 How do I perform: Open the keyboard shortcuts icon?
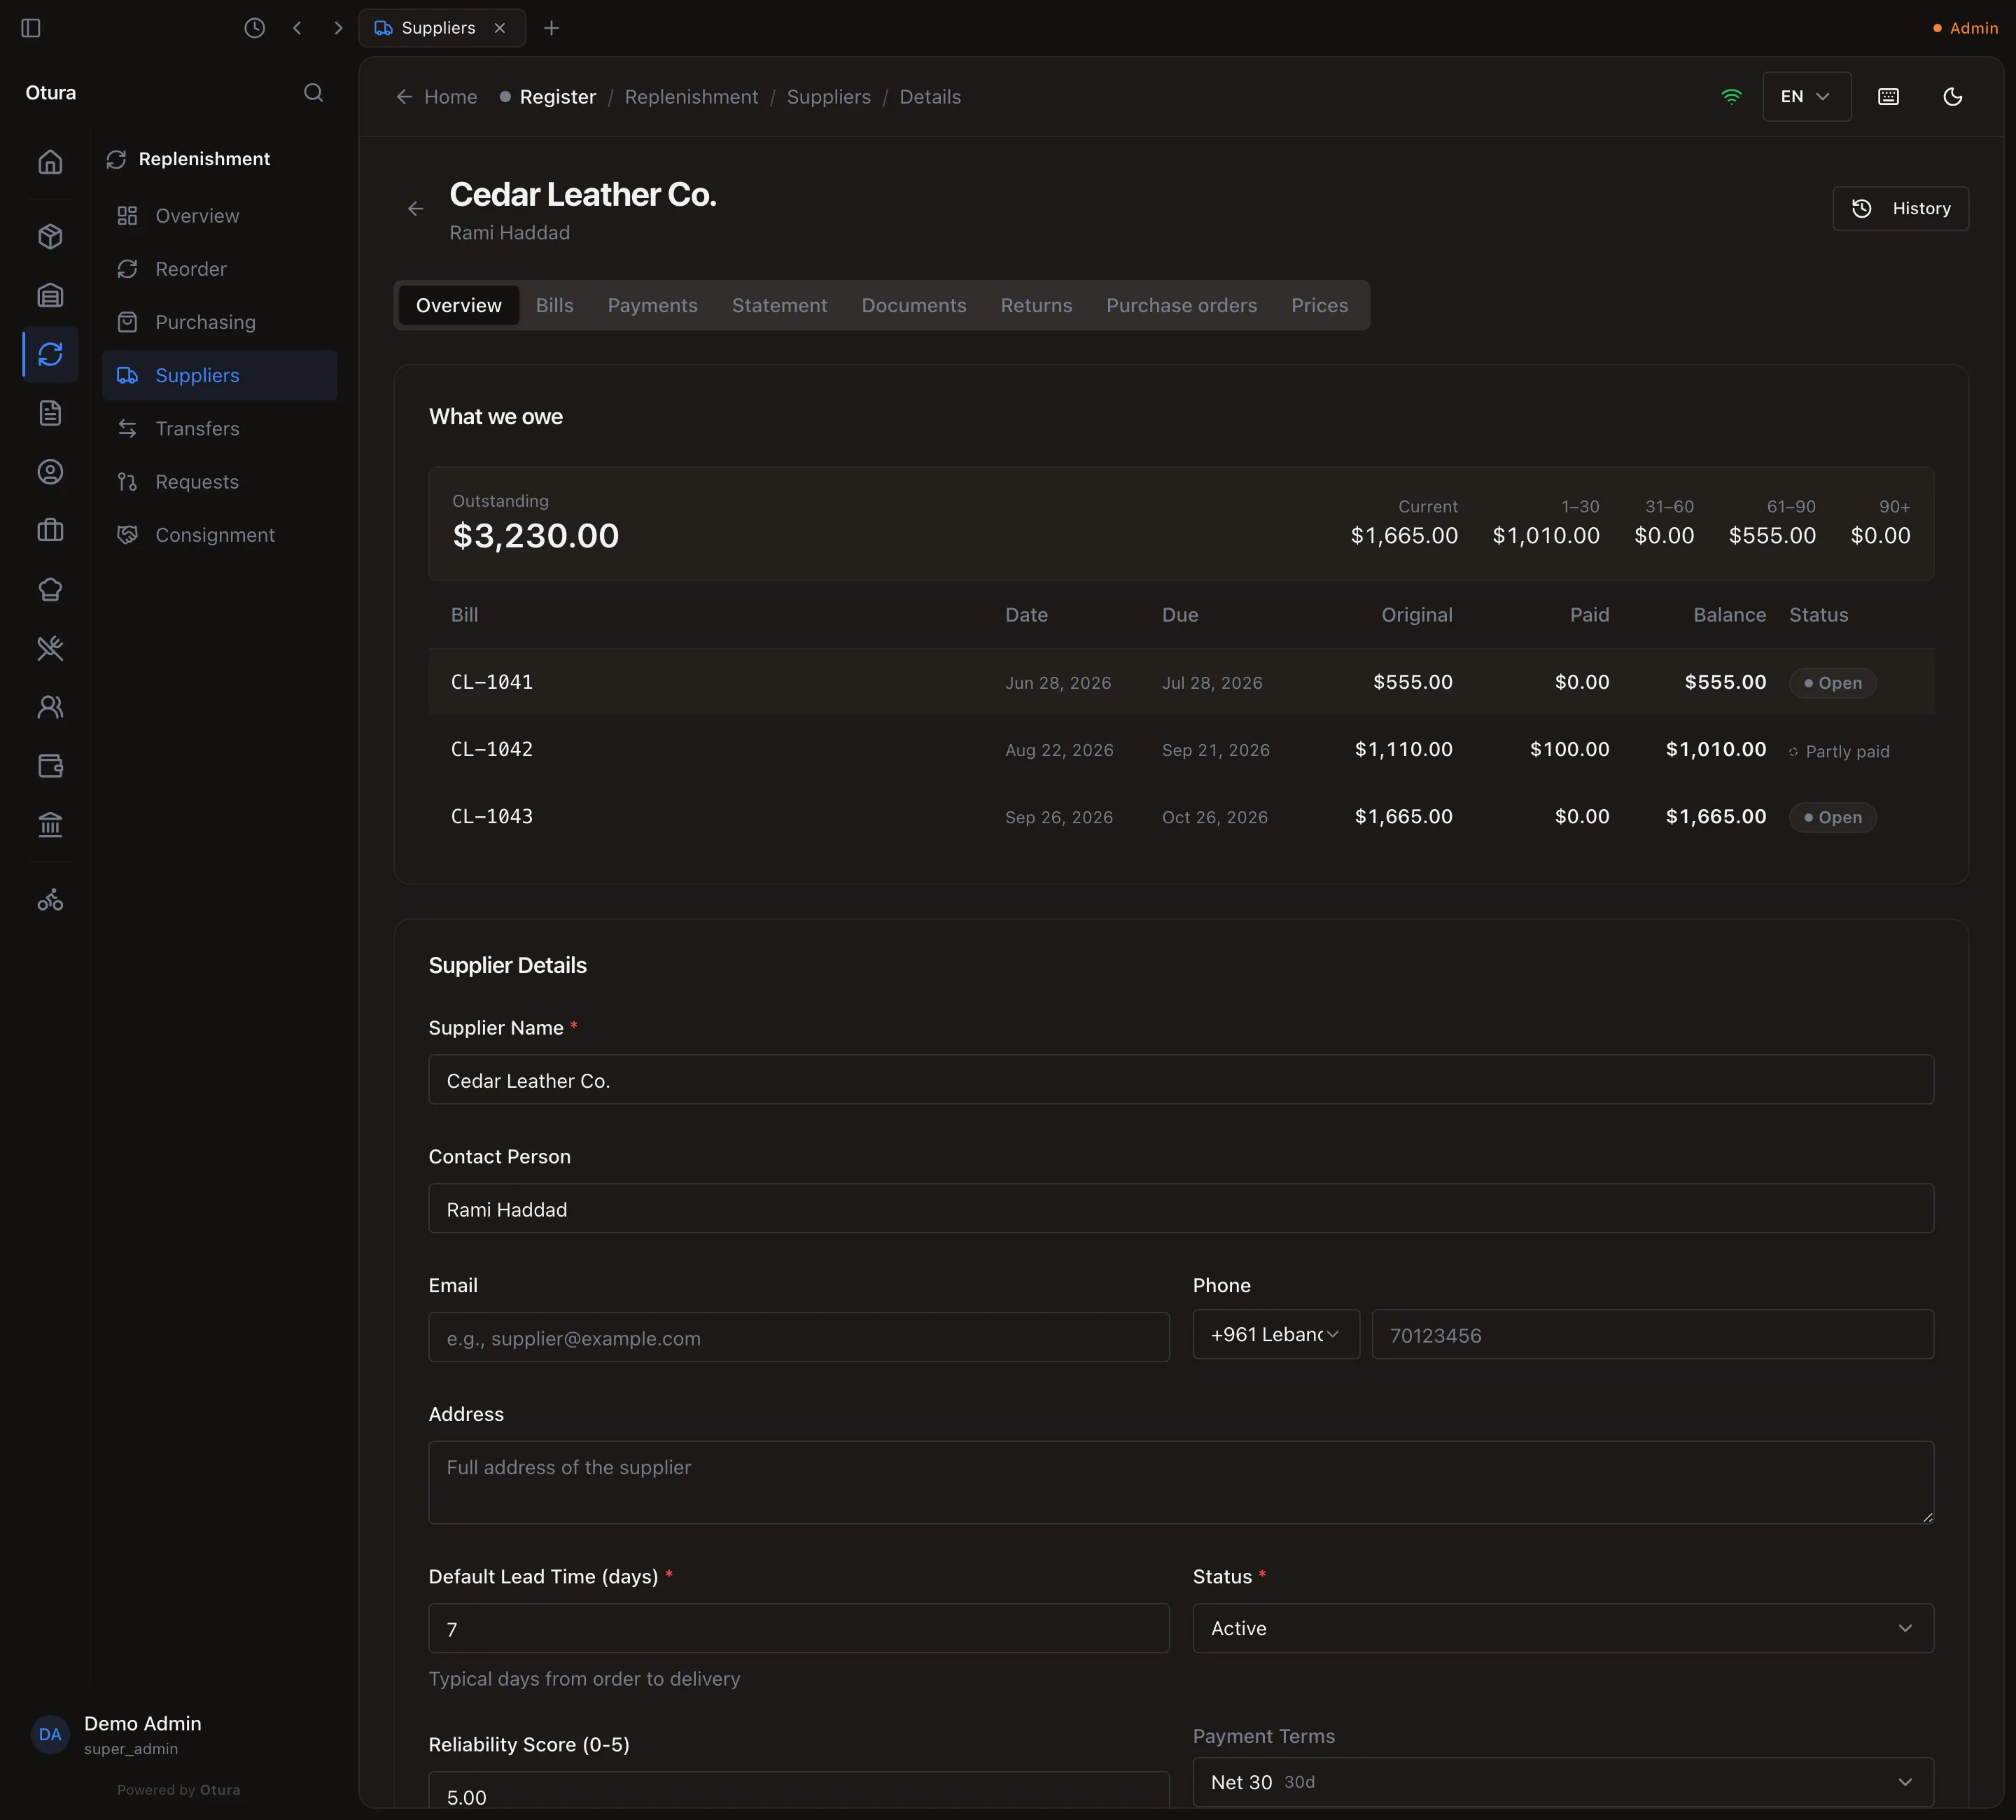pyautogui.click(x=1888, y=97)
